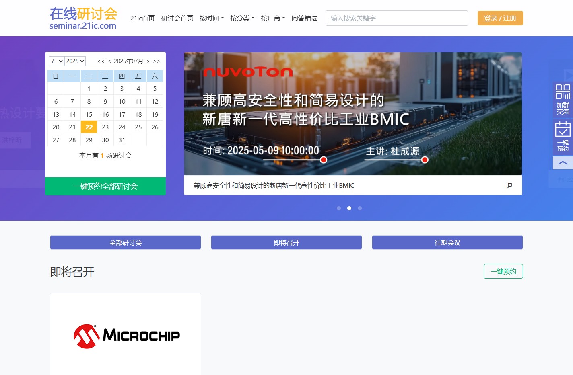Open the 在线研讨会 seminar.21ic.com logo
Screen dimensions: 573x375
tap(83, 18)
